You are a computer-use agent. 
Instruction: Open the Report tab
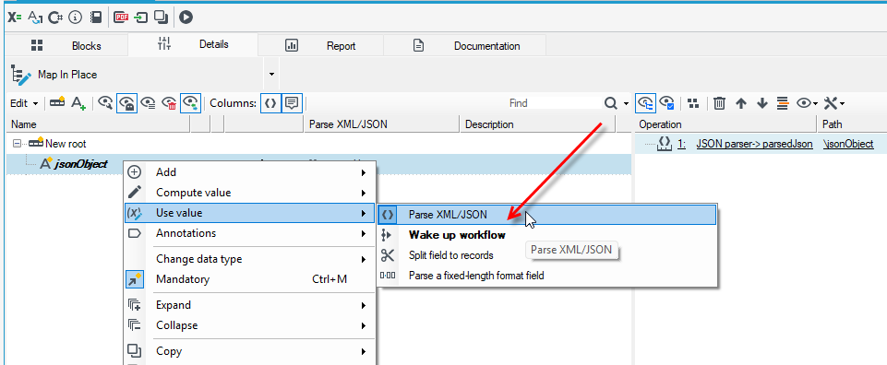[x=321, y=46]
